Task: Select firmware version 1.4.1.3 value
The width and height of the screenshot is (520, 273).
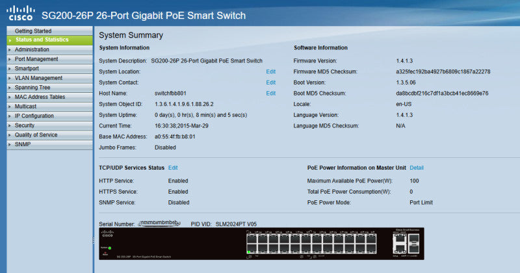Action: pos(404,61)
